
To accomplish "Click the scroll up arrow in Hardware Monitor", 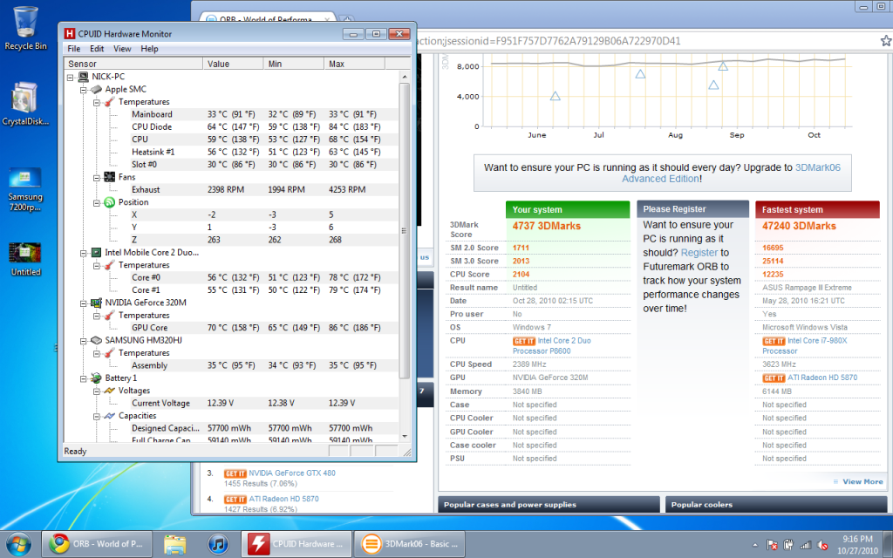I will click(405, 77).
